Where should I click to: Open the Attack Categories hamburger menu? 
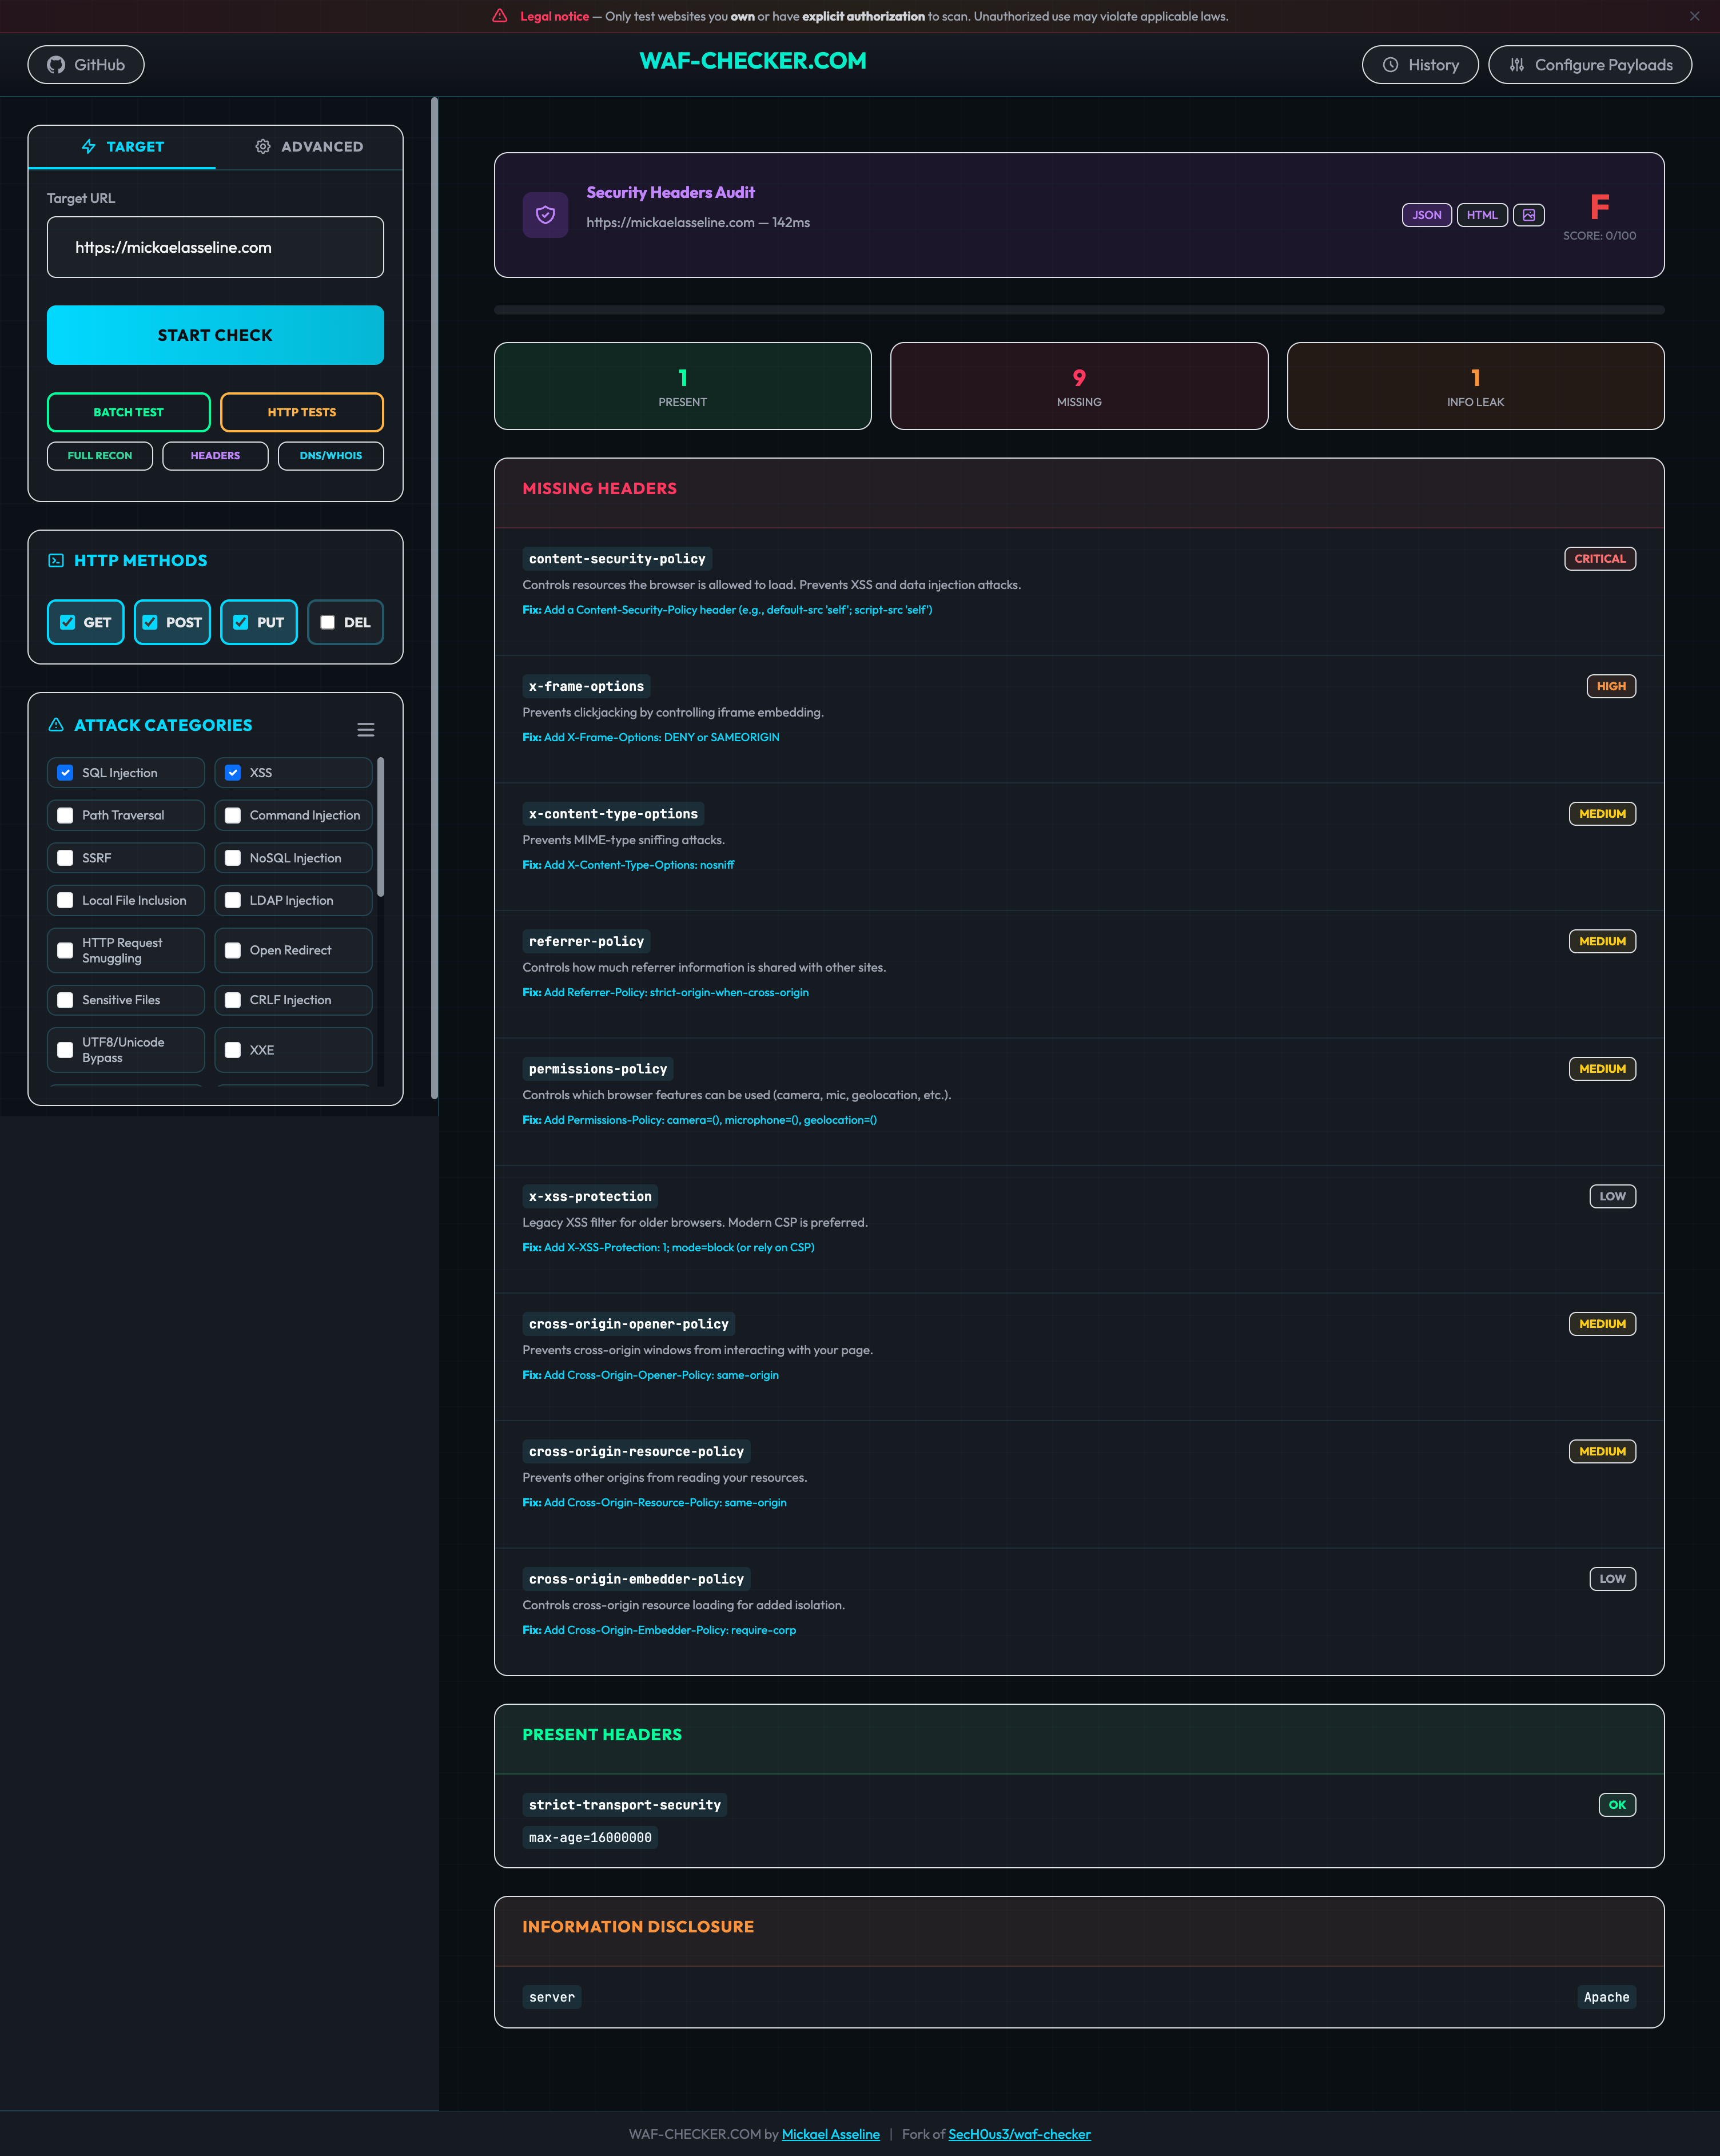pyautogui.click(x=366, y=730)
